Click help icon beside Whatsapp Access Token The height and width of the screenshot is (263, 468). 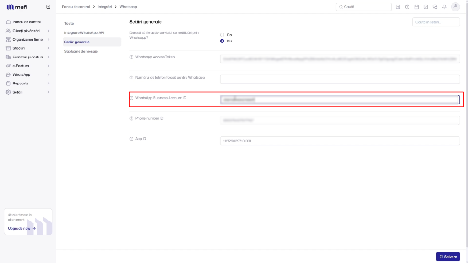pyautogui.click(x=131, y=57)
